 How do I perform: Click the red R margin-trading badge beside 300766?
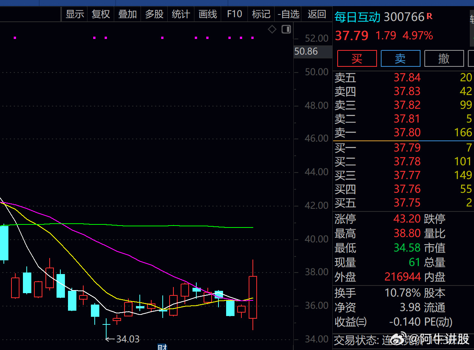coord(430,15)
